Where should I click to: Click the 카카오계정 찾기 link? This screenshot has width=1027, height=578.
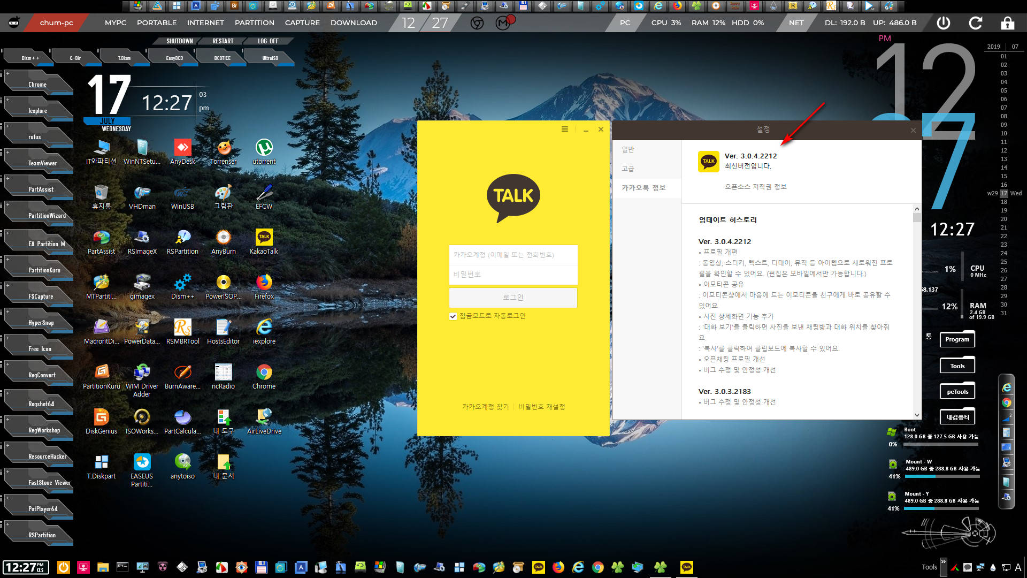(485, 407)
